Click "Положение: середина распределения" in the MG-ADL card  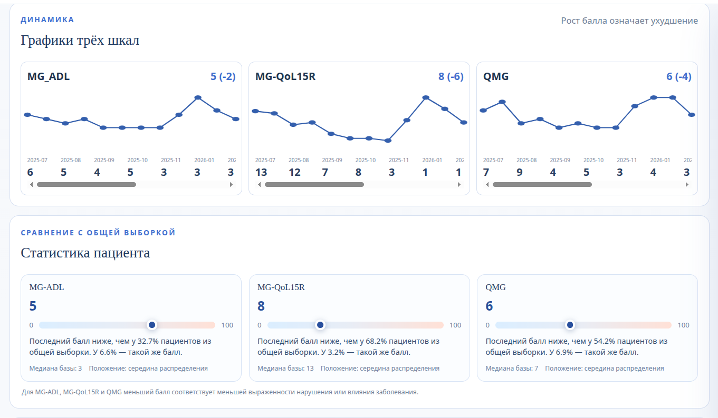click(148, 369)
